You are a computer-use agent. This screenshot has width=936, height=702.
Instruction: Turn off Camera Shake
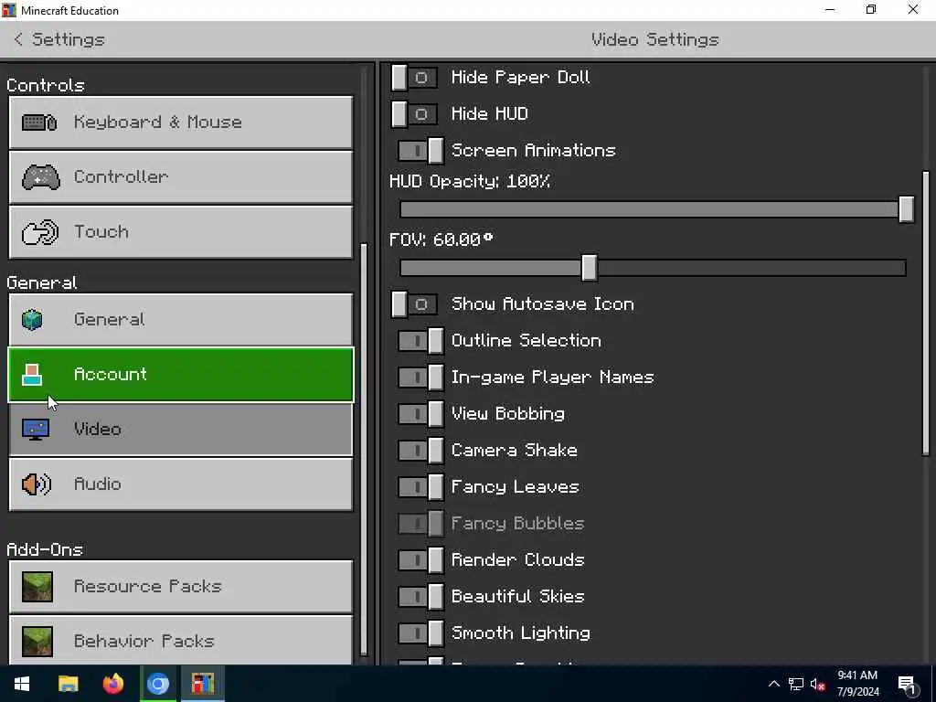click(x=420, y=450)
